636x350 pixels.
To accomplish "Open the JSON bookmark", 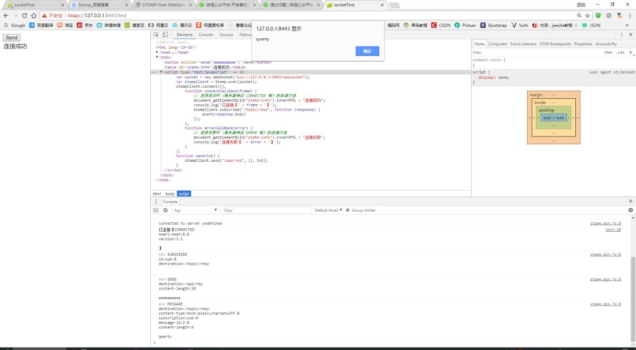I will click(591, 25).
